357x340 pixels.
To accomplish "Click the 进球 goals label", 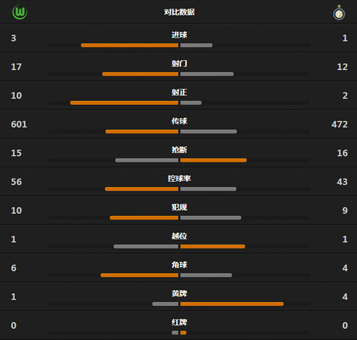I will click(179, 35).
